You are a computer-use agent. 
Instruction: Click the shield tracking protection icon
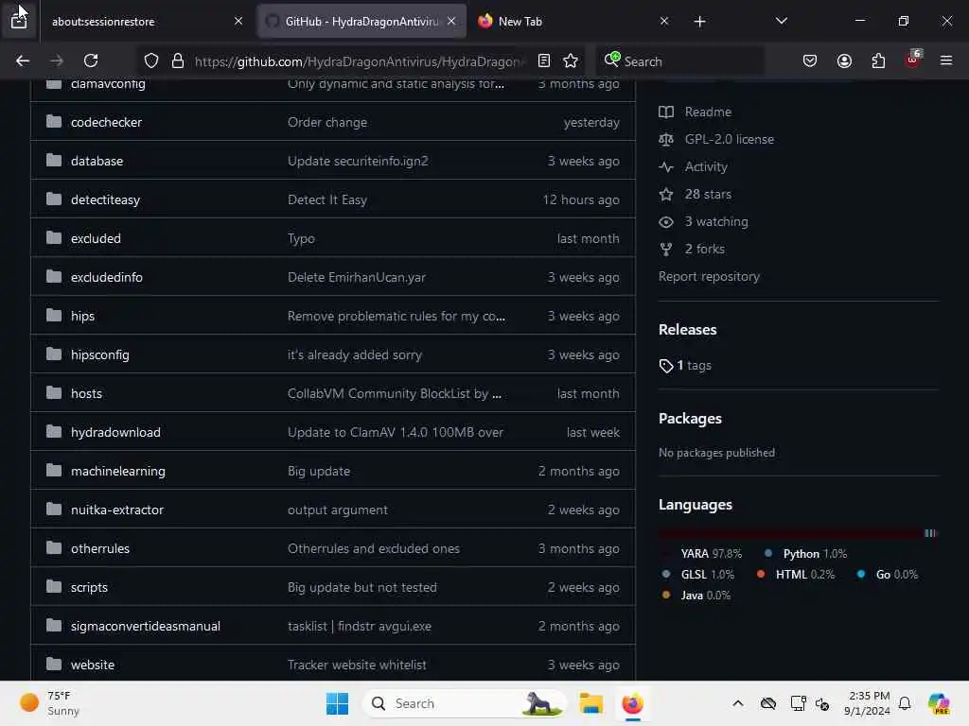(151, 60)
